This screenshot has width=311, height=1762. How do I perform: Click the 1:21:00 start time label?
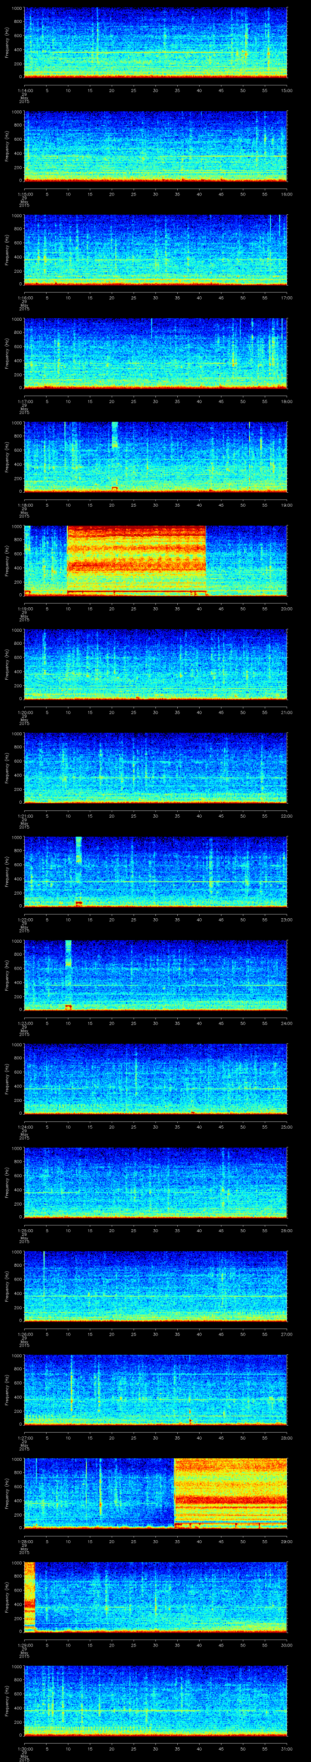(x=25, y=816)
